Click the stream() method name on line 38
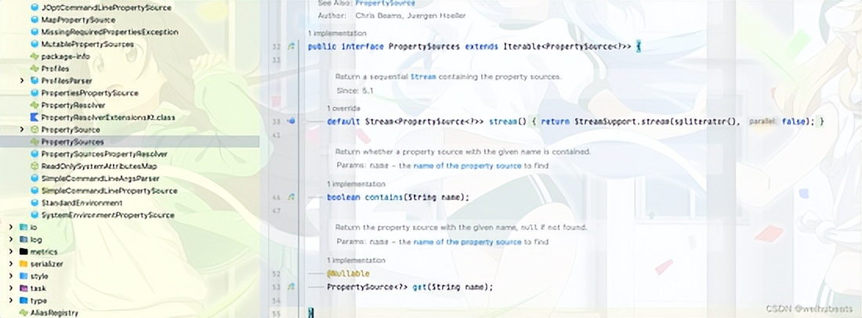 coord(505,121)
